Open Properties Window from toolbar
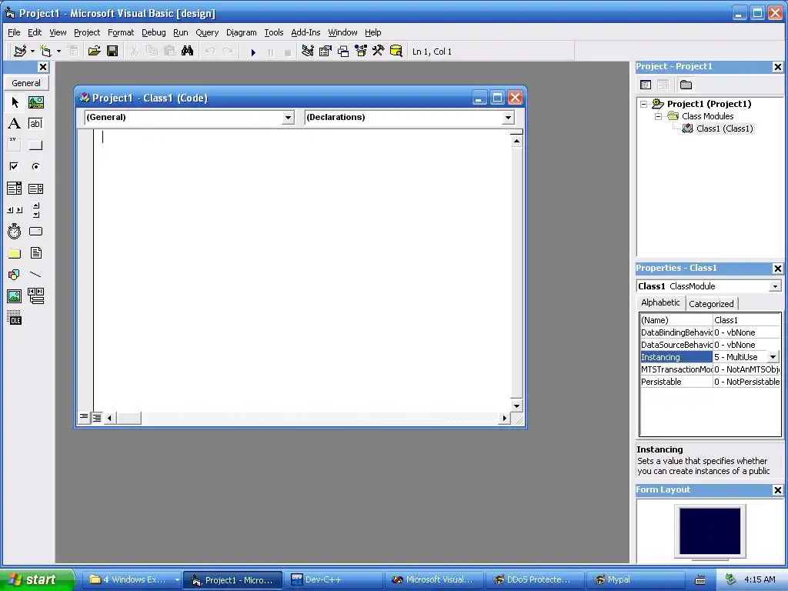 [326, 51]
